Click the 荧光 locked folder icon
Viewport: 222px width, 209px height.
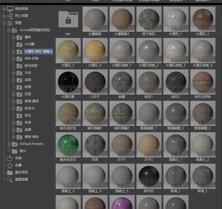point(19,116)
